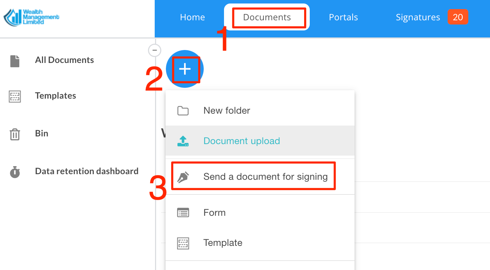Click the red 20 notification badge
490x270 pixels.
coord(458,16)
